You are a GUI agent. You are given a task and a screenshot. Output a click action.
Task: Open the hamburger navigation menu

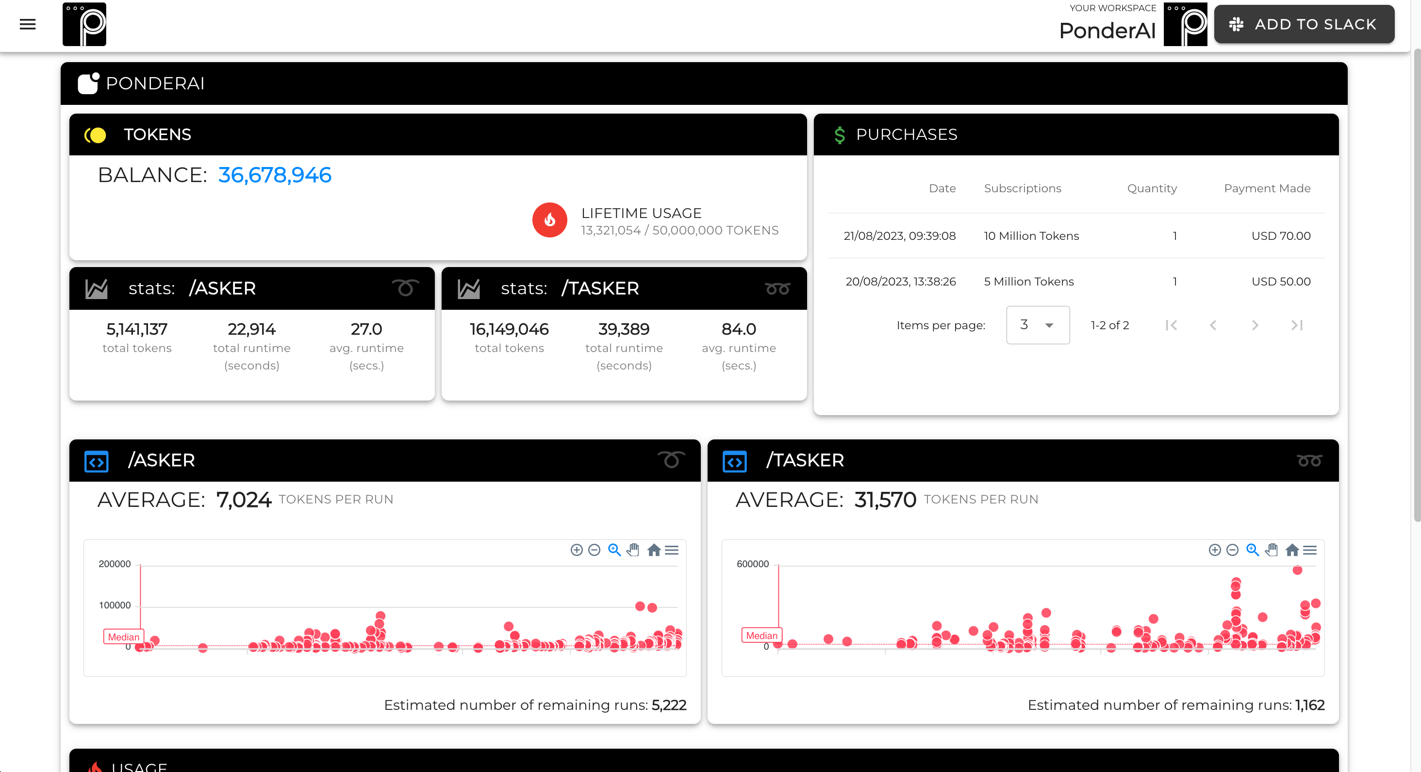(x=28, y=24)
